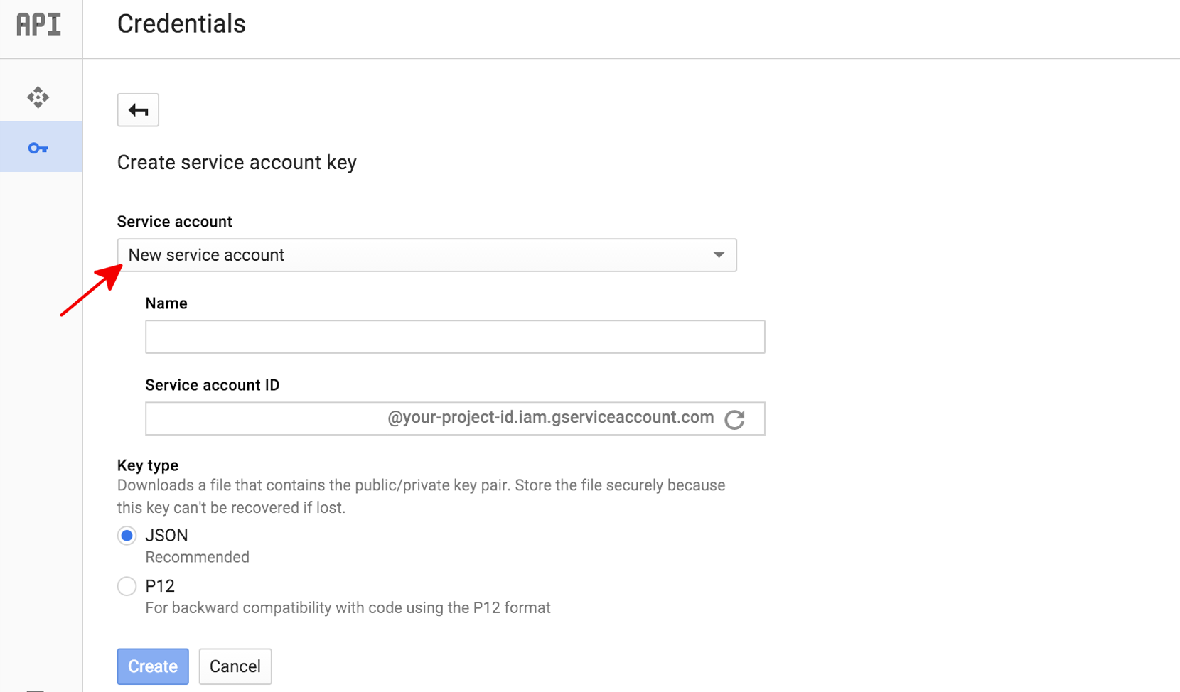The height and width of the screenshot is (692, 1180).
Task: Click the API logo in the top-left corner
Action: (39, 23)
